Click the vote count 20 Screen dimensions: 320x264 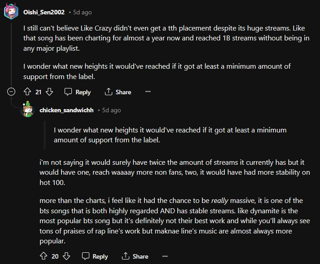pyautogui.click(x=55, y=256)
